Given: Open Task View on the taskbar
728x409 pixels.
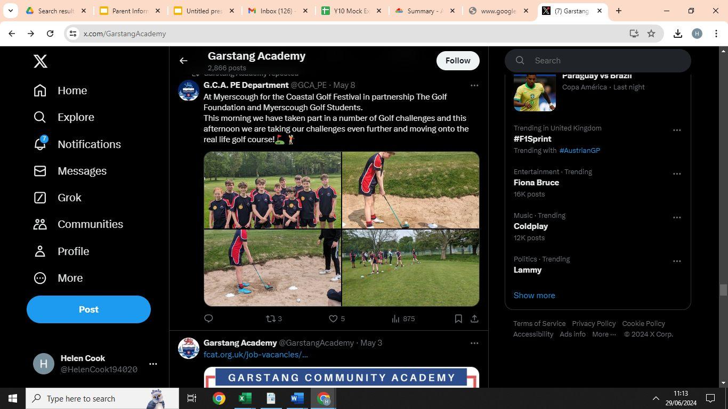Looking at the screenshot, I should click(192, 398).
